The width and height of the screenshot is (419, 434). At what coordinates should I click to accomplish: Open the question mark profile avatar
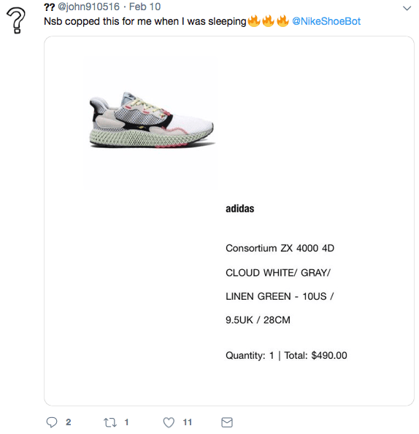pyautogui.click(x=16, y=20)
